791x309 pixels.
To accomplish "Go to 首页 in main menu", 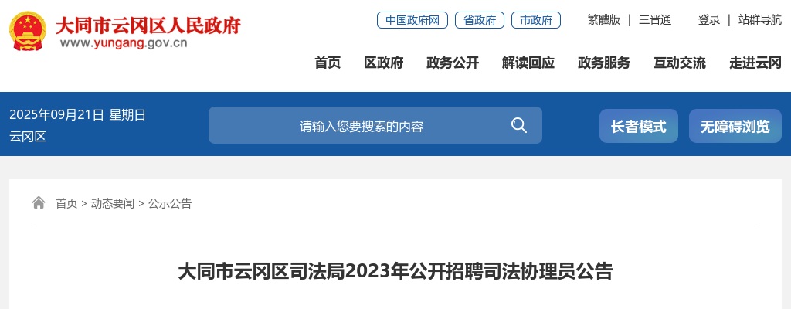I will coord(328,63).
